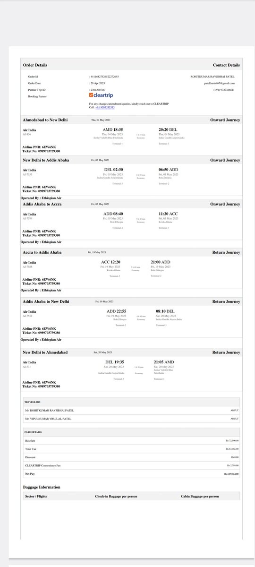The height and width of the screenshot is (567, 255).
Task: Select the departure time ADD 08:40
Action: point(113,214)
